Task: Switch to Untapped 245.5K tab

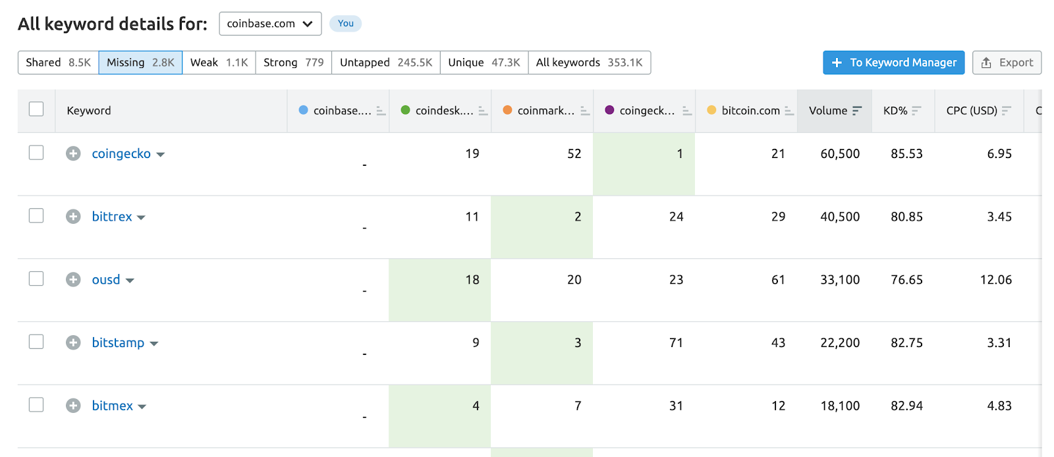Action: (386, 63)
